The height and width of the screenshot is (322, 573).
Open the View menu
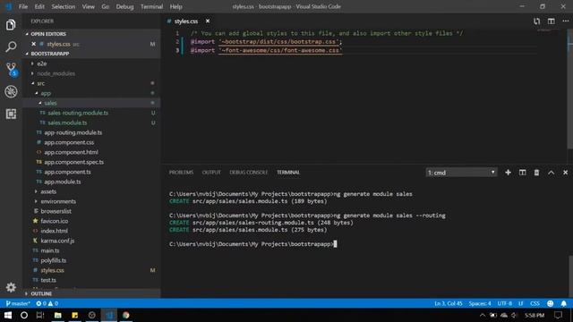88,6
